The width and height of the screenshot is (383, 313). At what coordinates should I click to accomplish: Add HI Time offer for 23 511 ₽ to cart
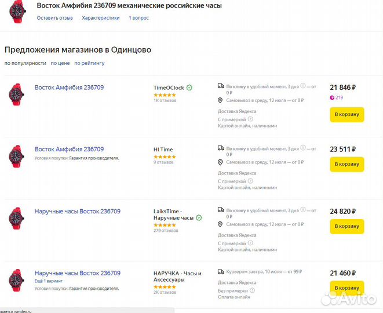(x=347, y=164)
